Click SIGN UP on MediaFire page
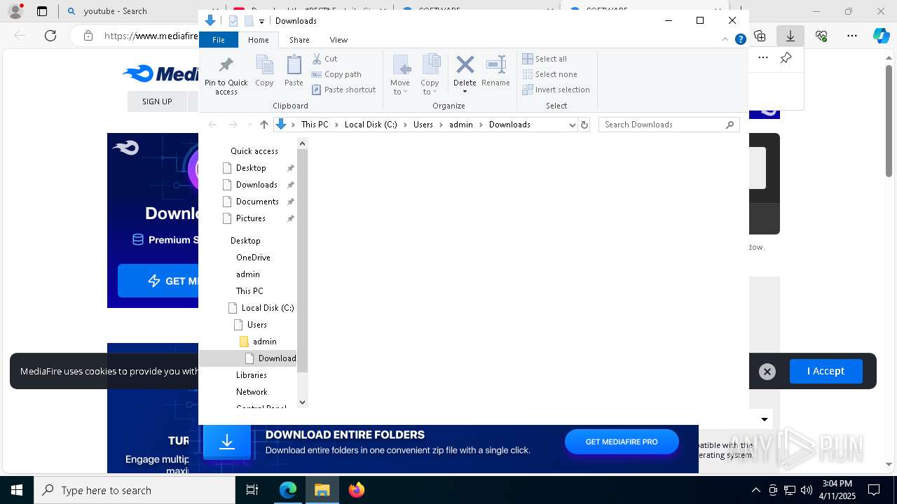The image size is (897, 504). (157, 101)
